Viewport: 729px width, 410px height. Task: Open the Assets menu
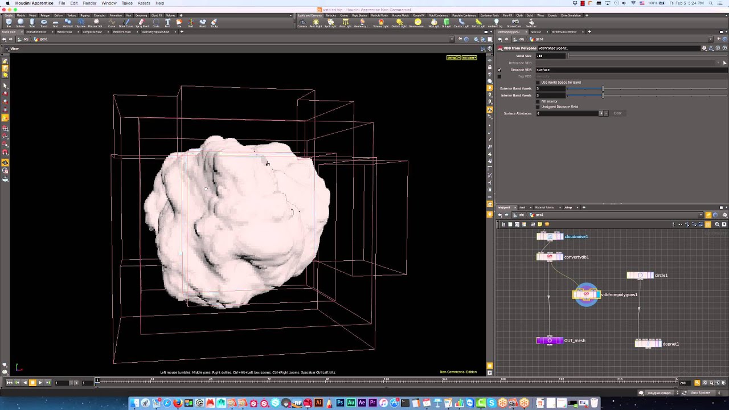click(144, 3)
